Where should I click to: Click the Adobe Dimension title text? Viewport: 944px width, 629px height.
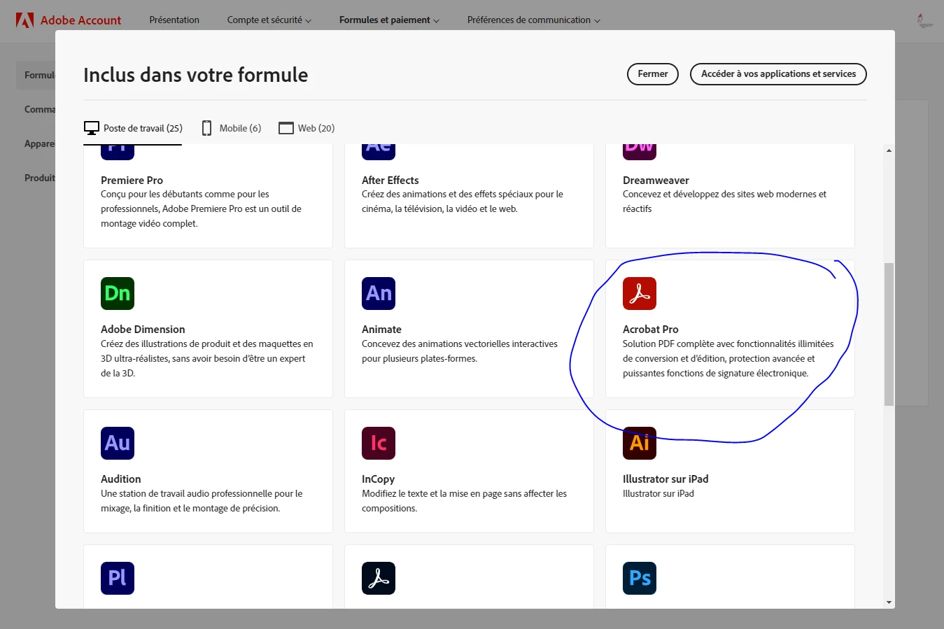point(143,329)
